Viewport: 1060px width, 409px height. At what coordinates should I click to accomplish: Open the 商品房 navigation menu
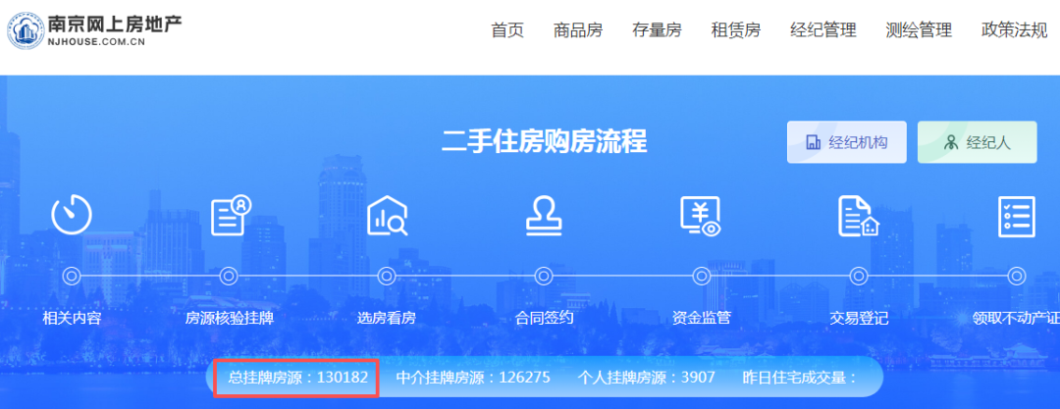[578, 30]
